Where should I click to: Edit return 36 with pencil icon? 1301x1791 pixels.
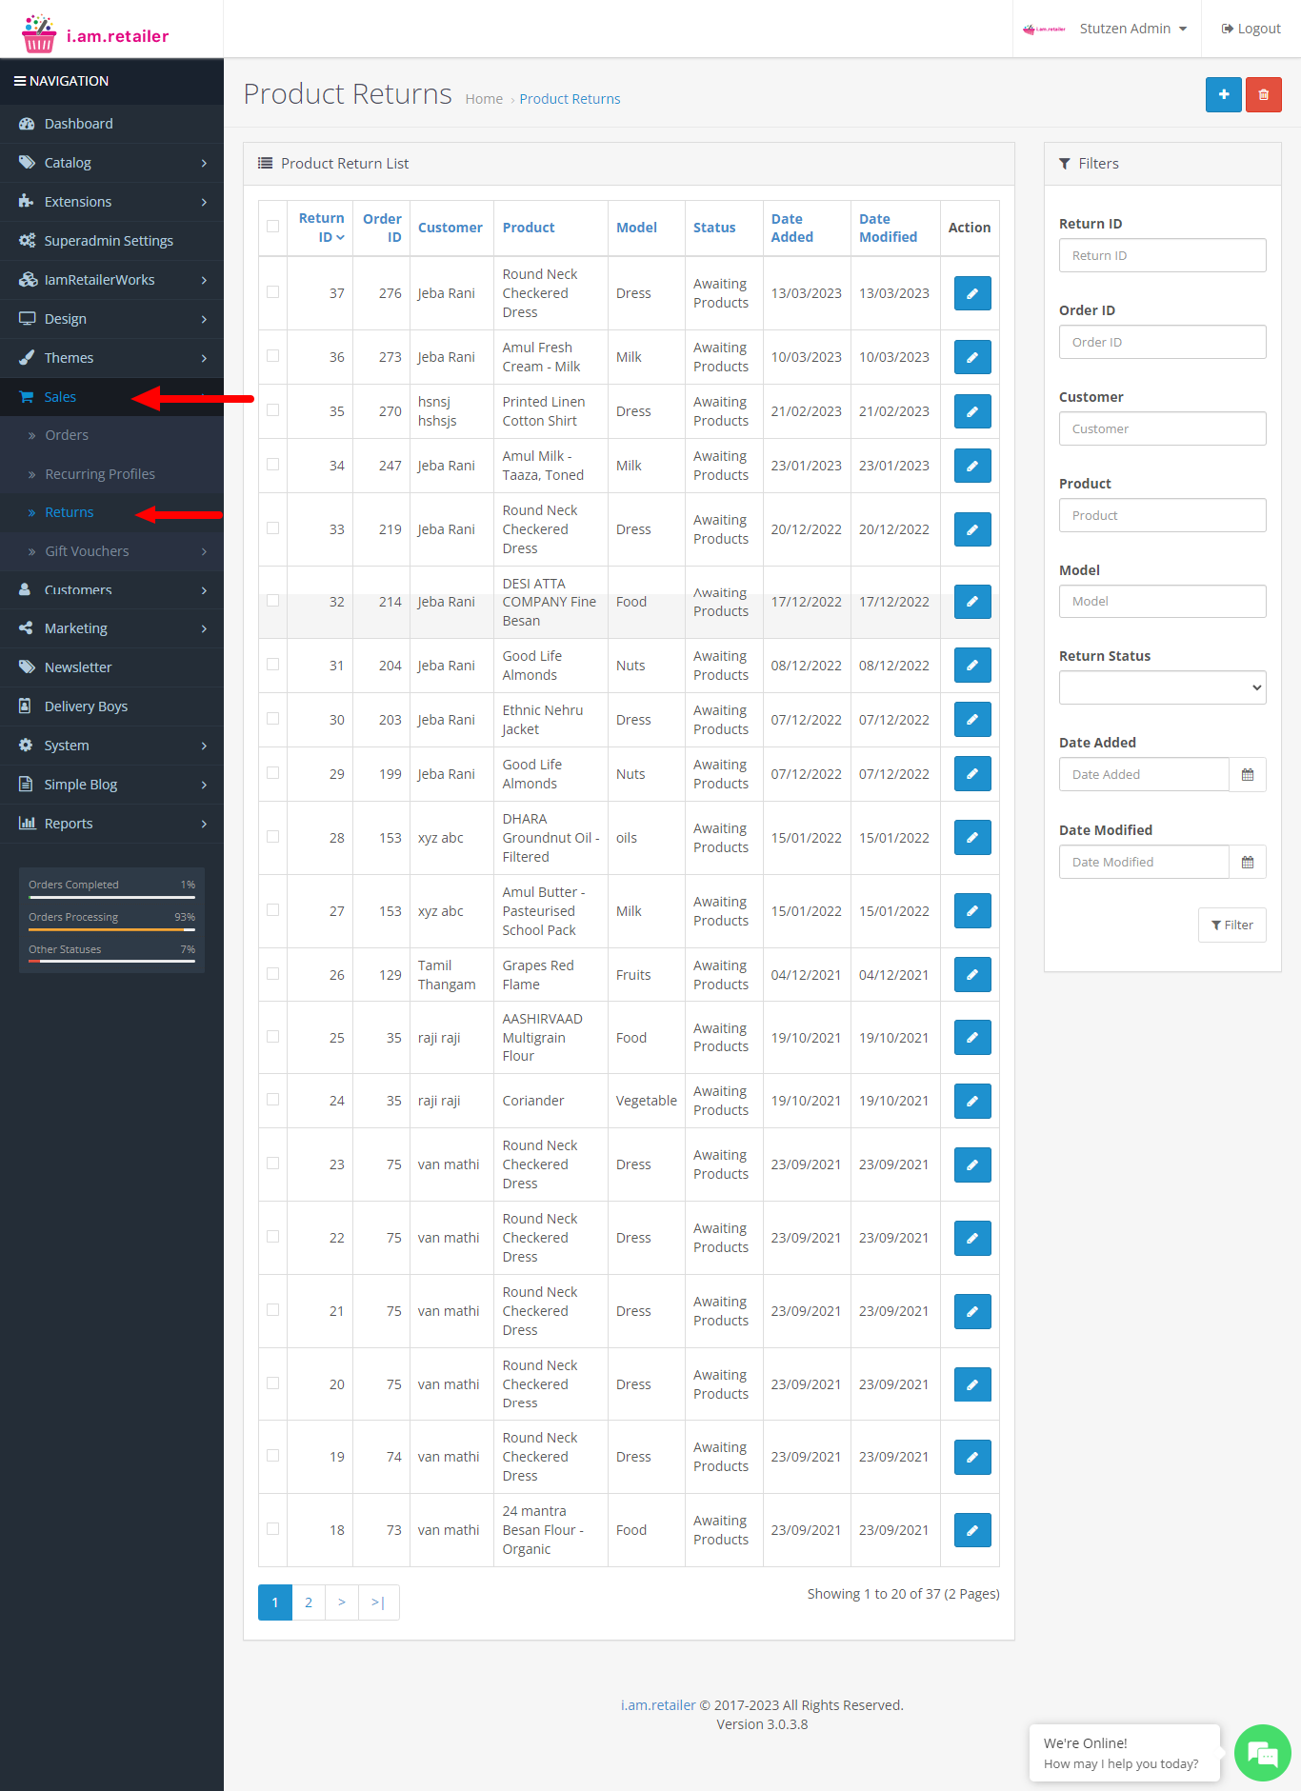[972, 357]
